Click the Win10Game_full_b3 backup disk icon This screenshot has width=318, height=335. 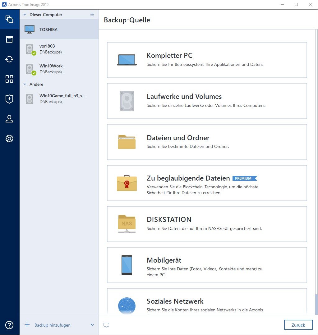(x=30, y=99)
